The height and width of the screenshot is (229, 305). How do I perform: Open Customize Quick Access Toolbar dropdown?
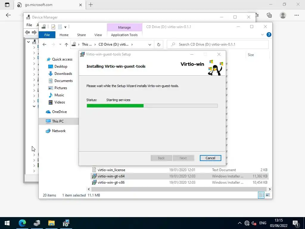(65, 27)
